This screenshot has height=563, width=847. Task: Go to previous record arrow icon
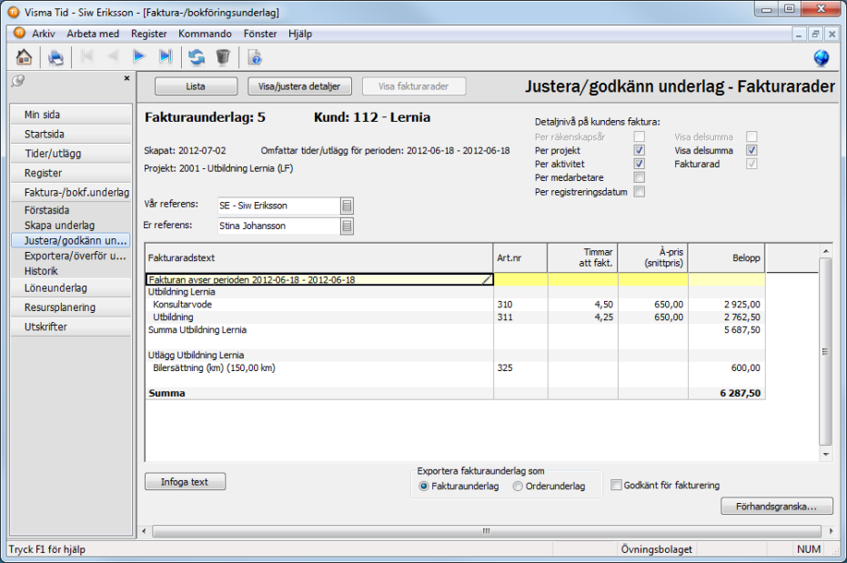pos(113,56)
